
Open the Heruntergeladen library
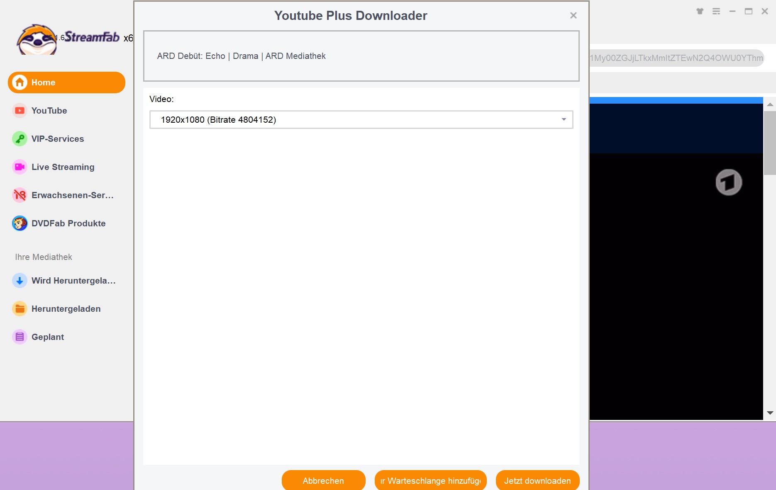point(66,309)
